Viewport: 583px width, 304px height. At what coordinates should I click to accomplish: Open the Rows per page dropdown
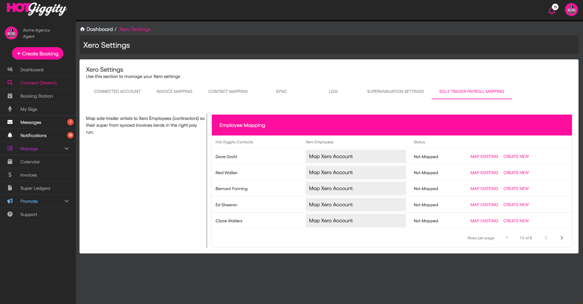tap(507, 238)
